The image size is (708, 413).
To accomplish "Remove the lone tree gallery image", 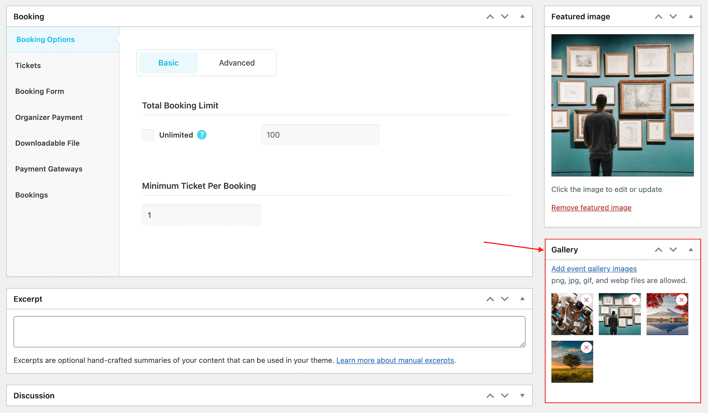I will coord(586,347).
